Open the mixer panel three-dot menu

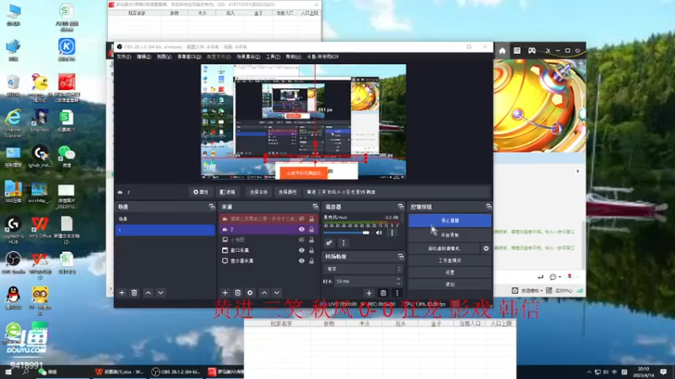(x=343, y=243)
